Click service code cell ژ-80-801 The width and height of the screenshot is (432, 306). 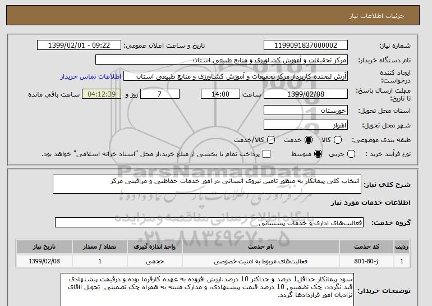pyautogui.click(x=366, y=261)
